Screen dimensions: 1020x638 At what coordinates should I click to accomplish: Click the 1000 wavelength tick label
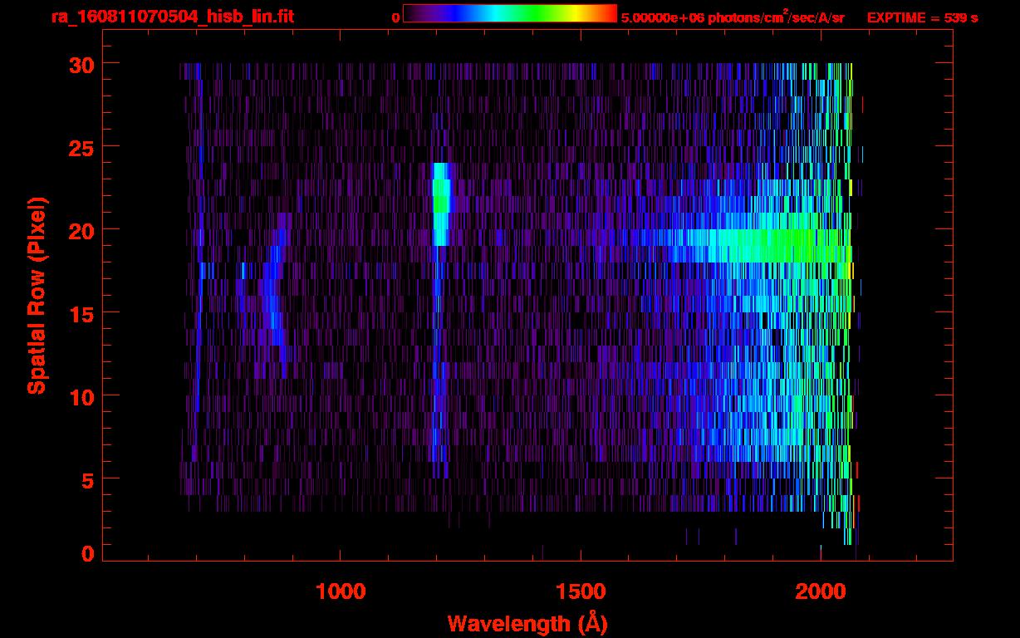(341, 591)
